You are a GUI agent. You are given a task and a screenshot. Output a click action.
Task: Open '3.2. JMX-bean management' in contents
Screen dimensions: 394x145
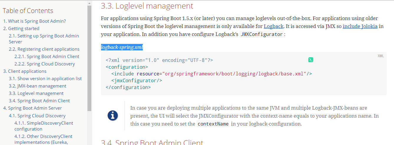coord(38,86)
